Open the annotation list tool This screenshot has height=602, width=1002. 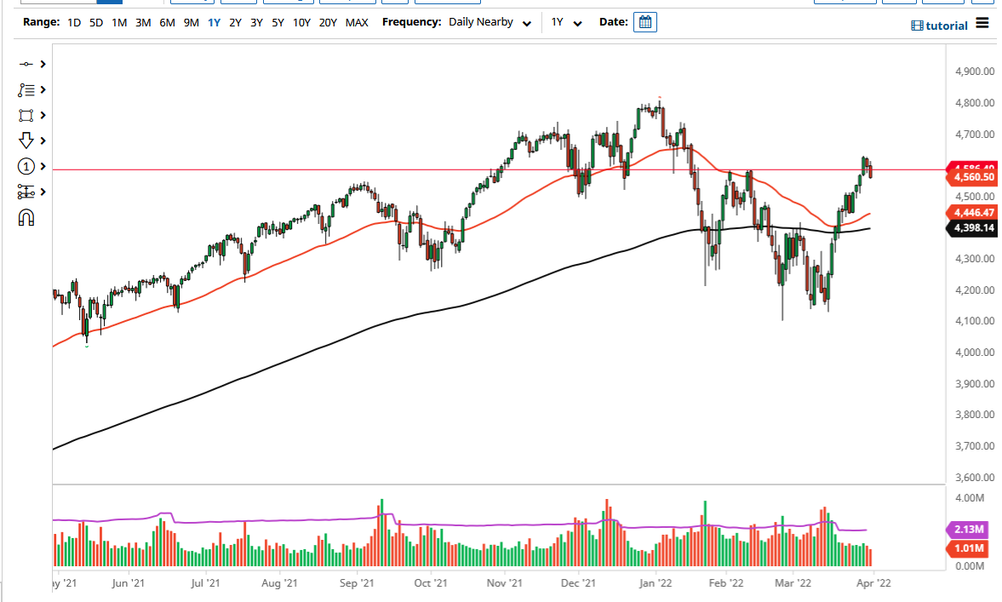pos(26,89)
